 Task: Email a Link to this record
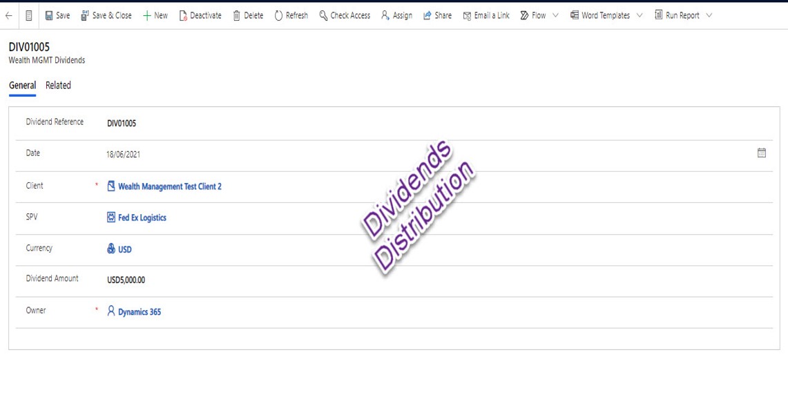pyautogui.click(x=486, y=15)
